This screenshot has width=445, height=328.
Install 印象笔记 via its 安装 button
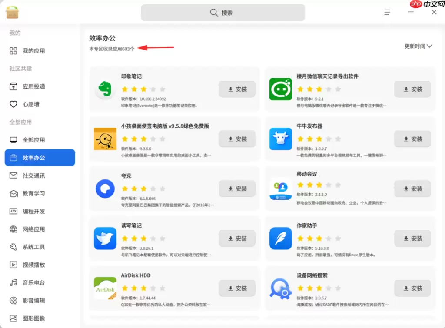coord(237,89)
